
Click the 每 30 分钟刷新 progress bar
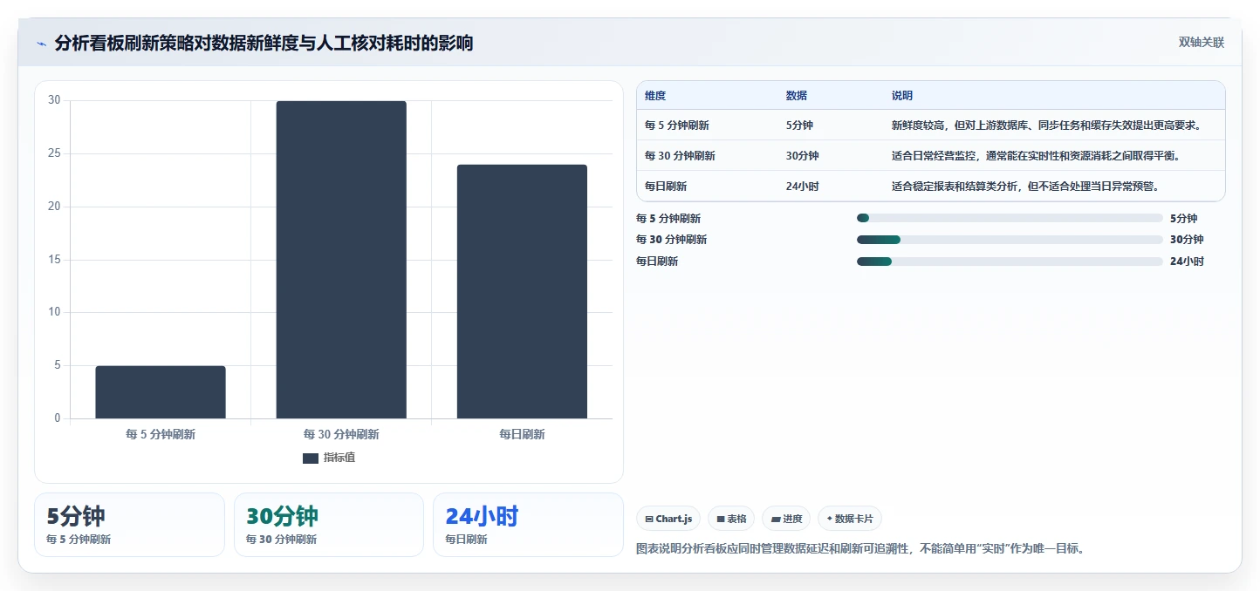coord(1010,240)
